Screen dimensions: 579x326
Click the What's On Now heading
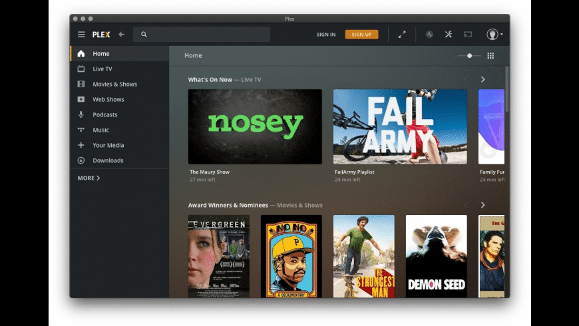tap(210, 79)
